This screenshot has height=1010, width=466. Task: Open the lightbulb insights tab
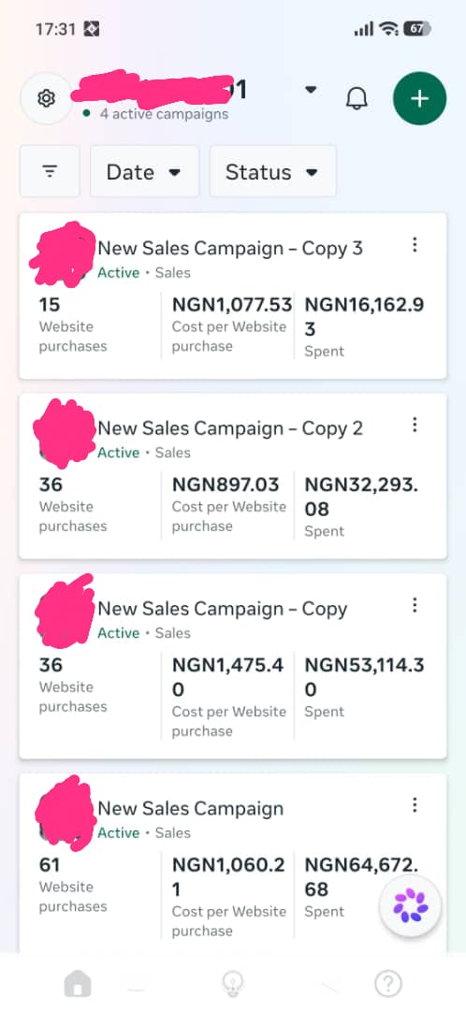pos(232,984)
